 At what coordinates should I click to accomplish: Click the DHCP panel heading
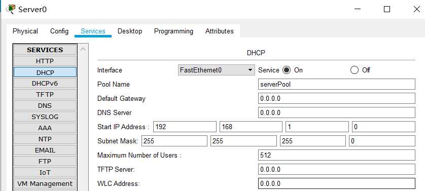pyautogui.click(x=256, y=53)
